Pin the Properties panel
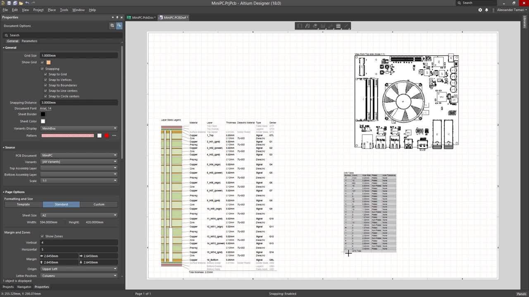The width and height of the screenshot is (529, 297). 117,17
